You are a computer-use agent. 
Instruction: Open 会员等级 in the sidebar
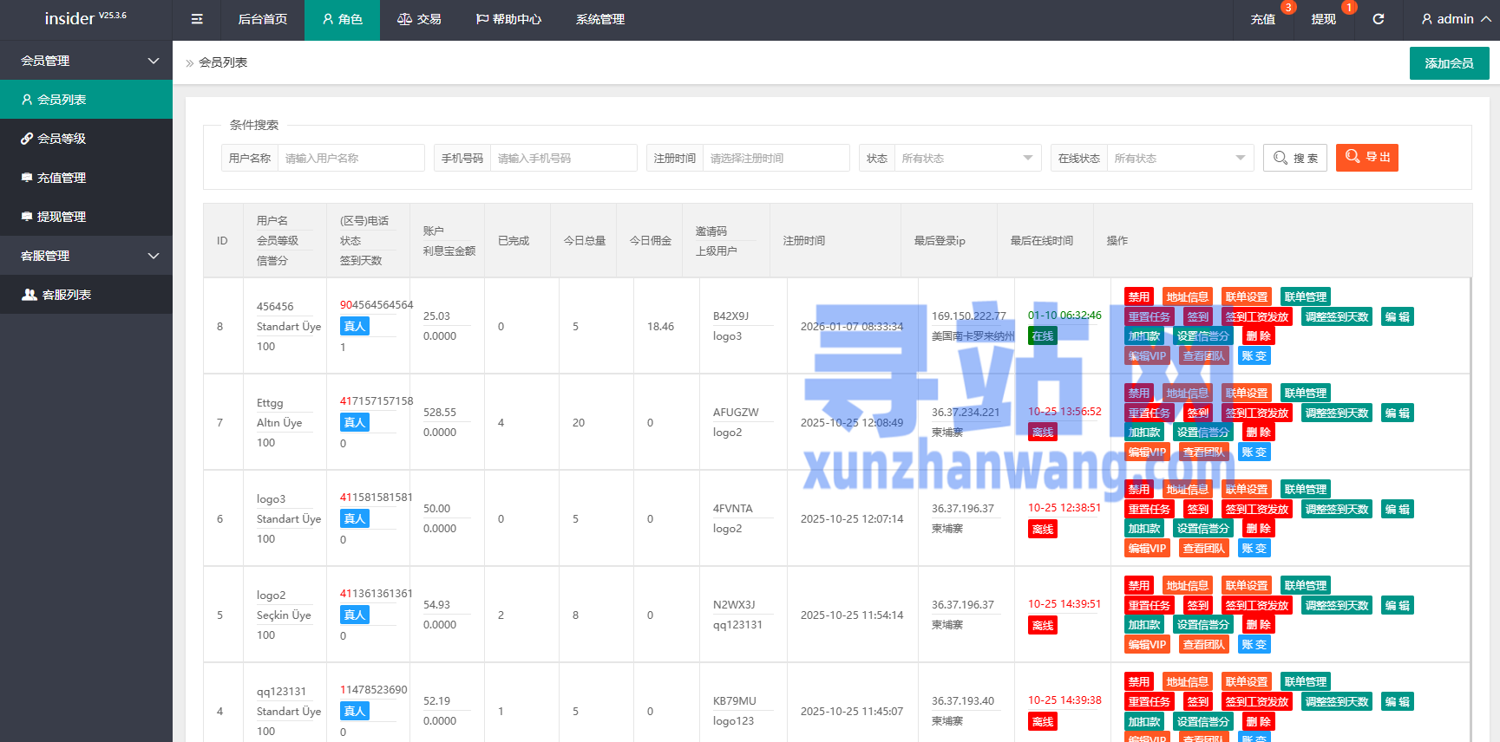tap(61, 139)
